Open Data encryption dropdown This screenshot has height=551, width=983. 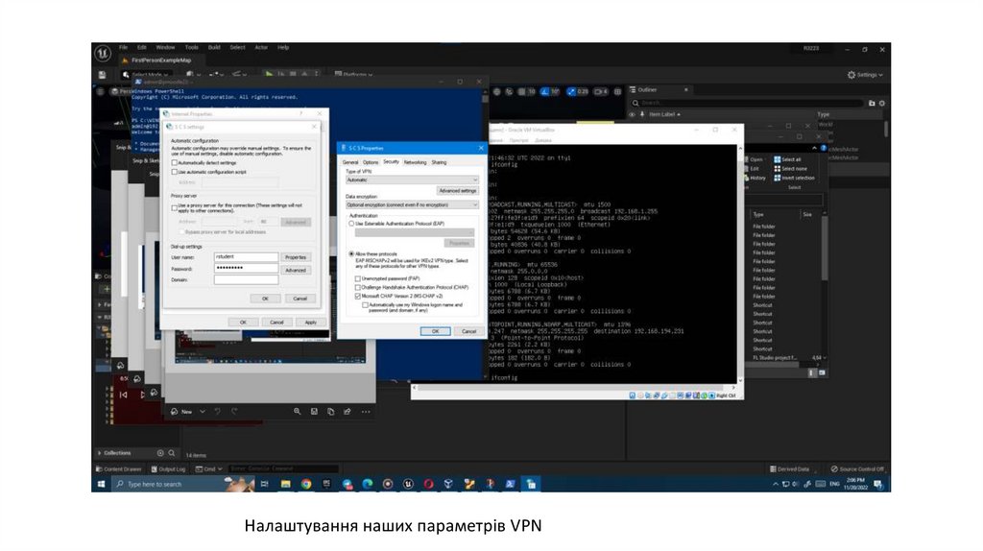[x=412, y=205]
